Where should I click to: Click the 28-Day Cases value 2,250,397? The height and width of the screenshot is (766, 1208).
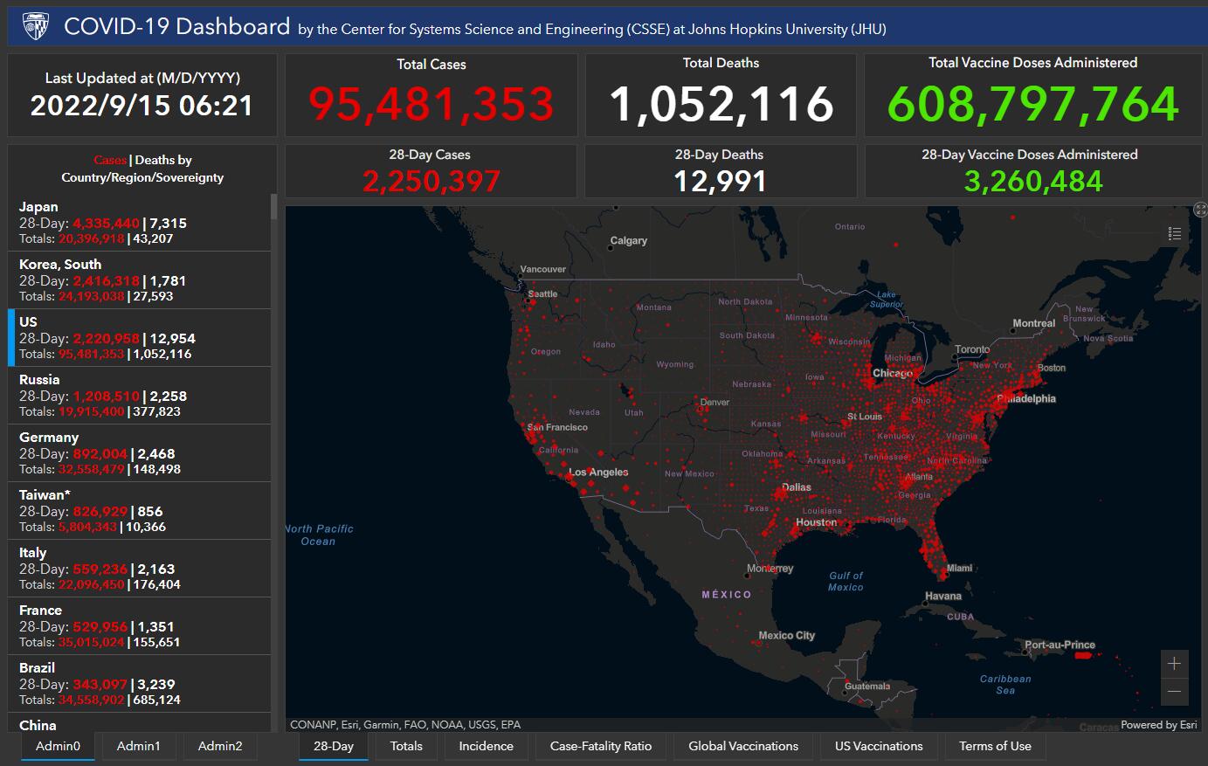coord(431,182)
